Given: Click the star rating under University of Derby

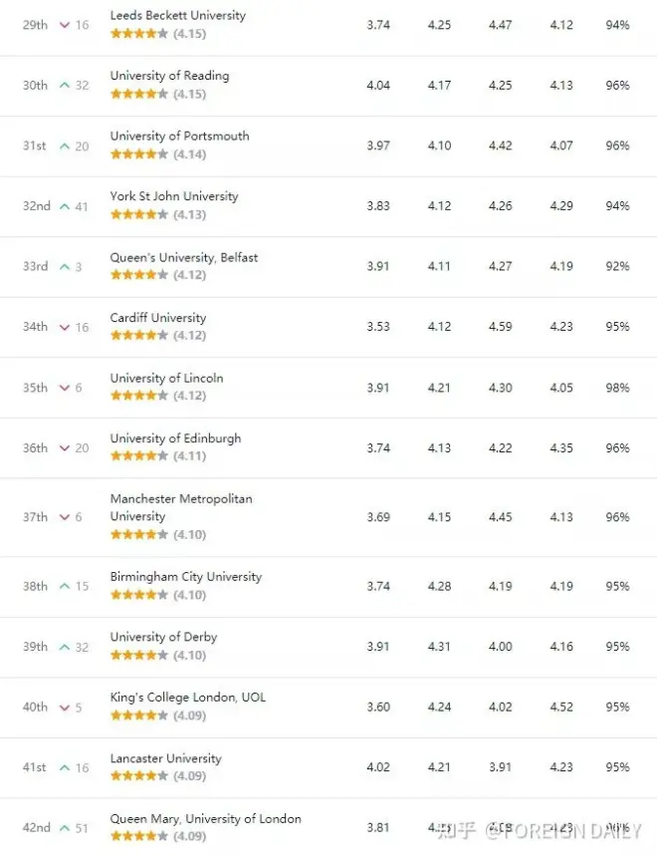Looking at the screenshot, I should tap(139, 656).
